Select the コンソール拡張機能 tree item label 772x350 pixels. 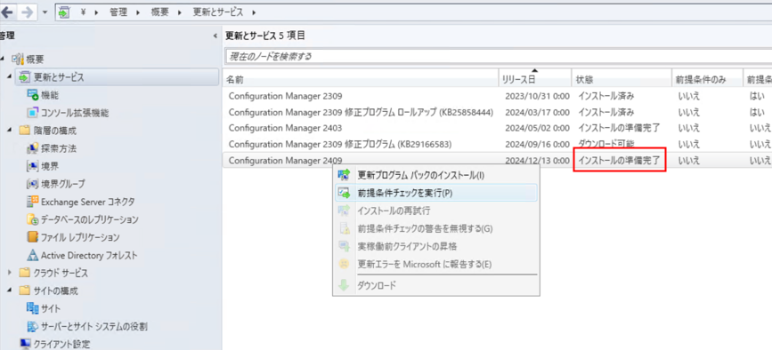(75, 113)
